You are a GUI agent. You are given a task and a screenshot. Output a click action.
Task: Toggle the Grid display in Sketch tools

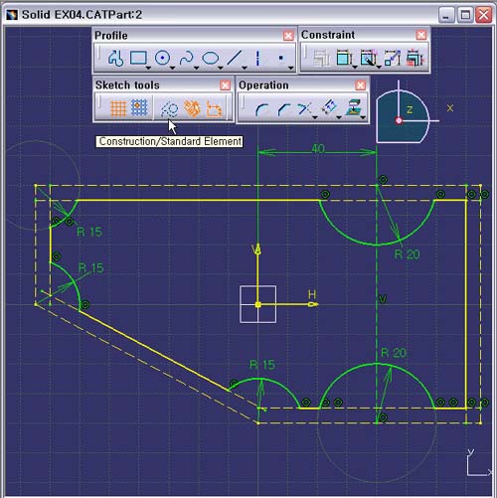(x=117, y=108)
